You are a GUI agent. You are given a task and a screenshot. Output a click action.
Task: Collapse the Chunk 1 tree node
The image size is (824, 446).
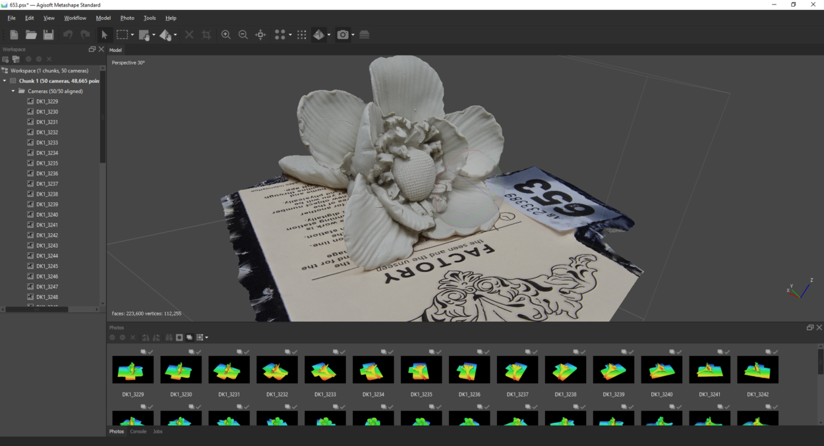[5, 80]
